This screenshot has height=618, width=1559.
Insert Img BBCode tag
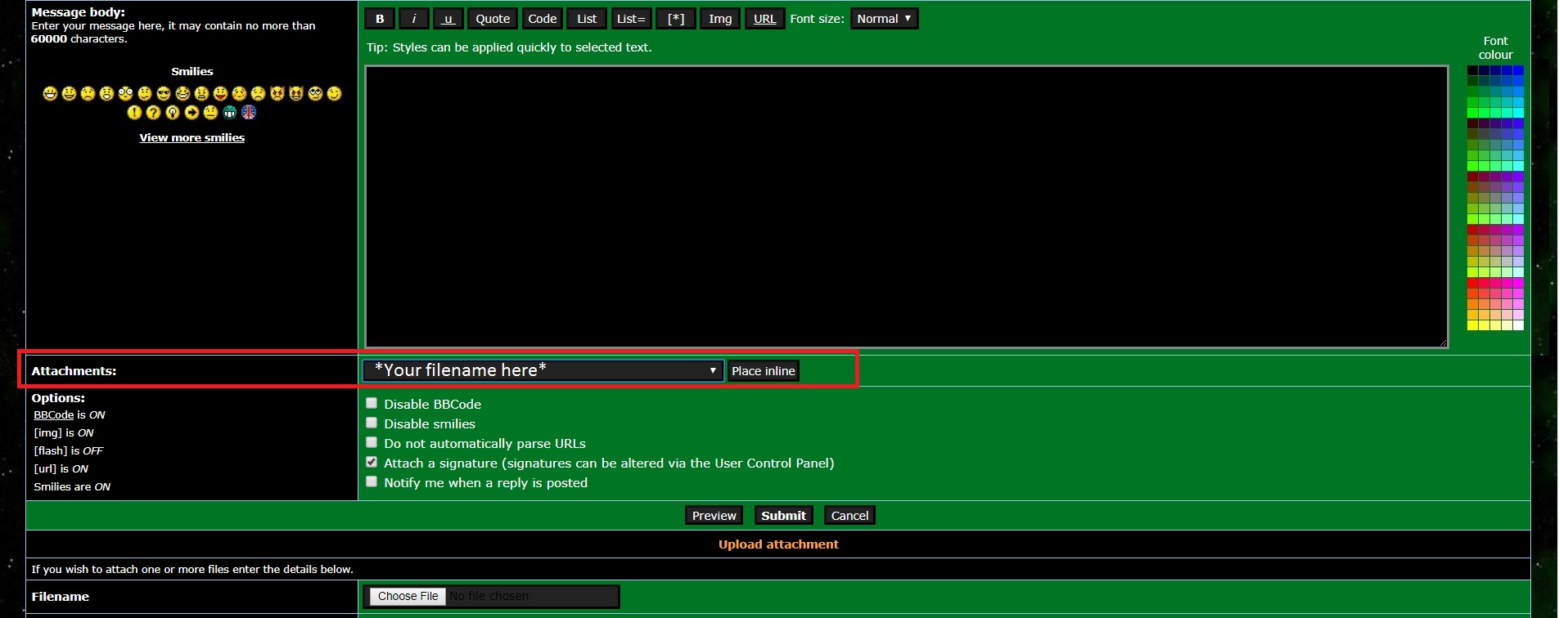pos(720,19)
